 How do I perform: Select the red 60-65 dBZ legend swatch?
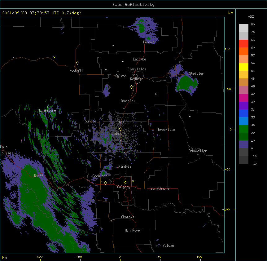(x=243, y=43)
